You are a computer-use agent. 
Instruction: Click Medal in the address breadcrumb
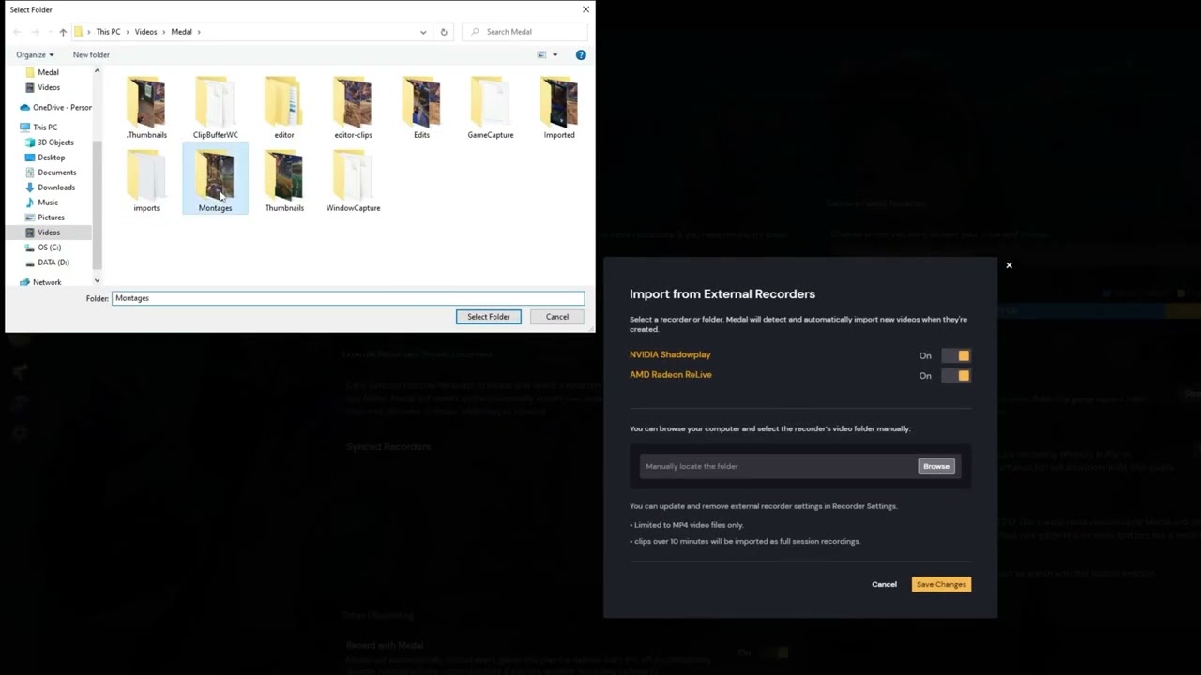pos(181,32)
